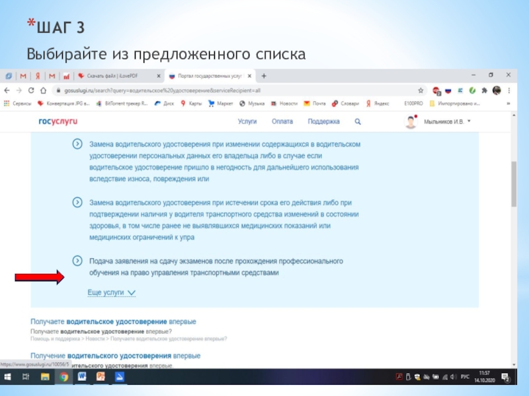Bookmark this page with the star icon
The height and width of the screenshot is (396, 529).
[421, 90]
